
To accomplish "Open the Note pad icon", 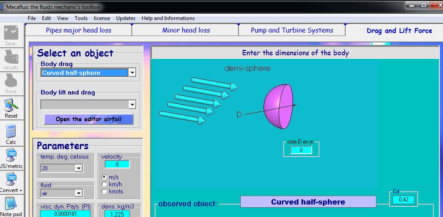I will (x=11, y=204).
